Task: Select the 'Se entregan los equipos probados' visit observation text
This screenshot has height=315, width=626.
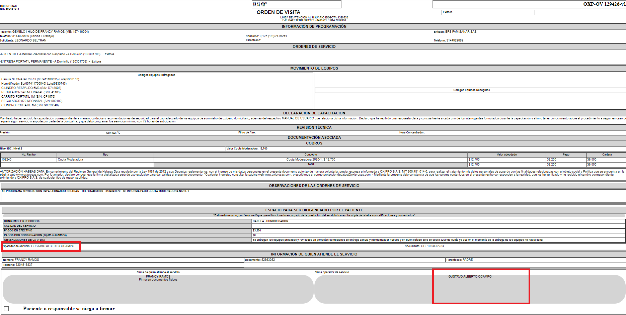Action: point(398,240)
